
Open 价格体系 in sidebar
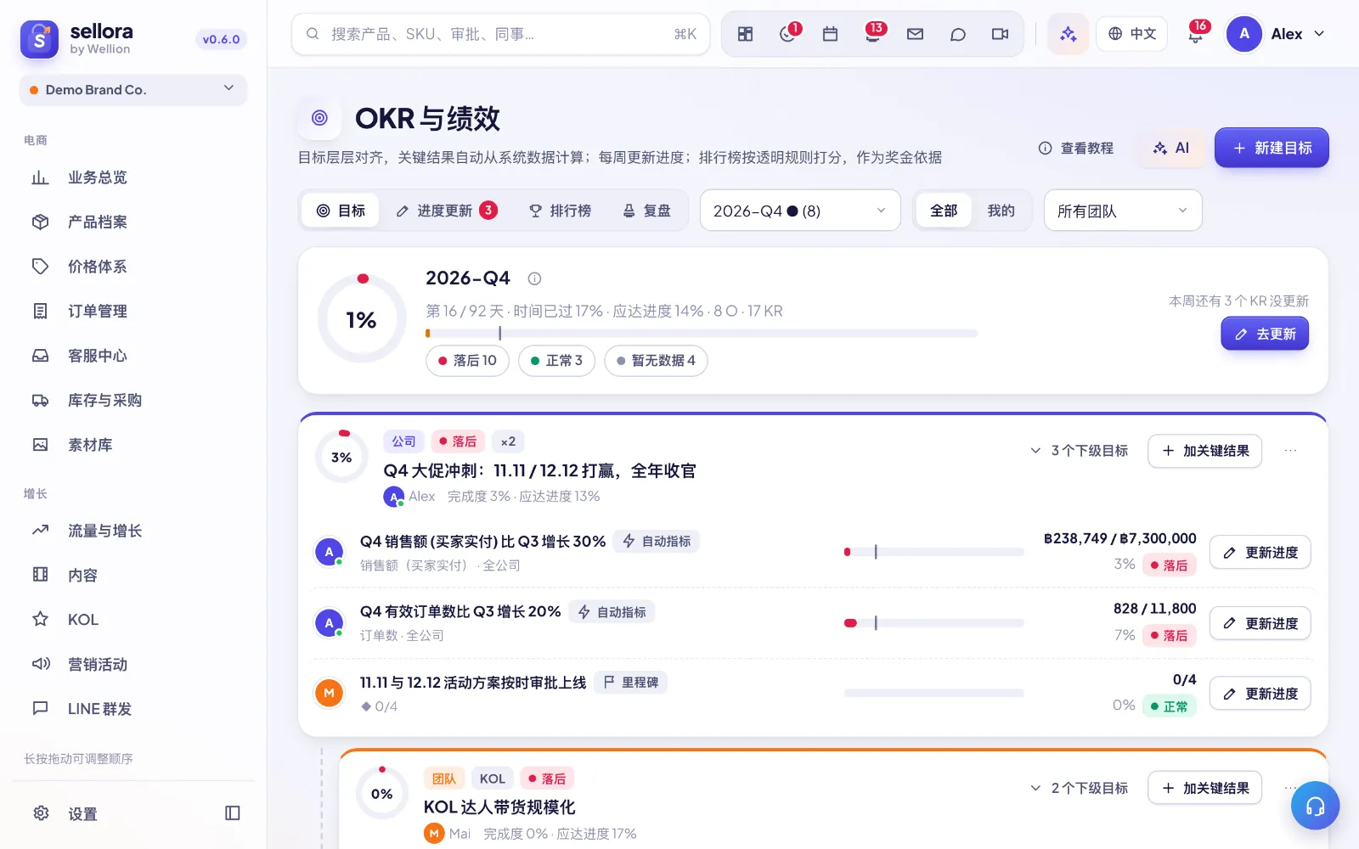coord(133,267)
